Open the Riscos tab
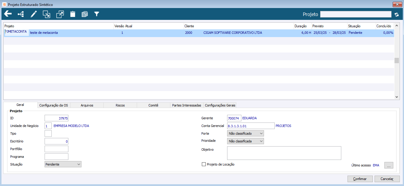This screenshot has height=186, width=404. [120, 105]
